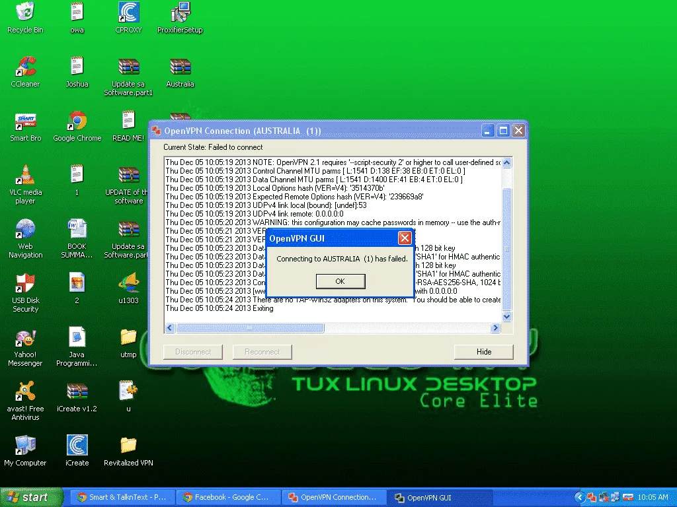Select the Google Chrome desktop icon
Viewport: 677px width, 507px height.
coord(77,120)
